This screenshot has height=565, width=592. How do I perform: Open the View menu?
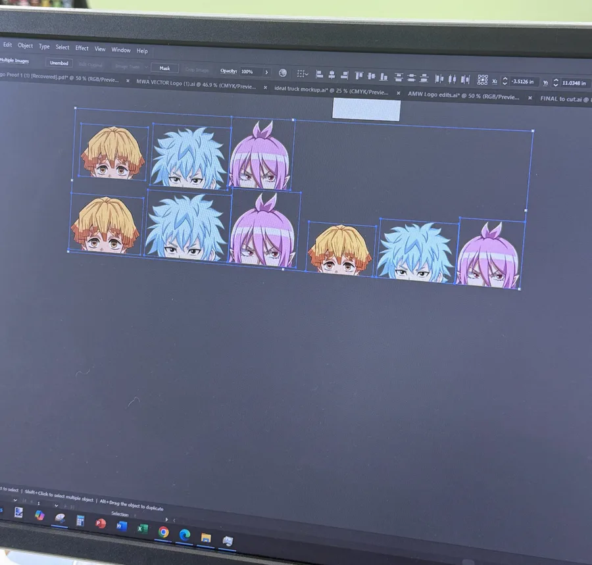100,49
